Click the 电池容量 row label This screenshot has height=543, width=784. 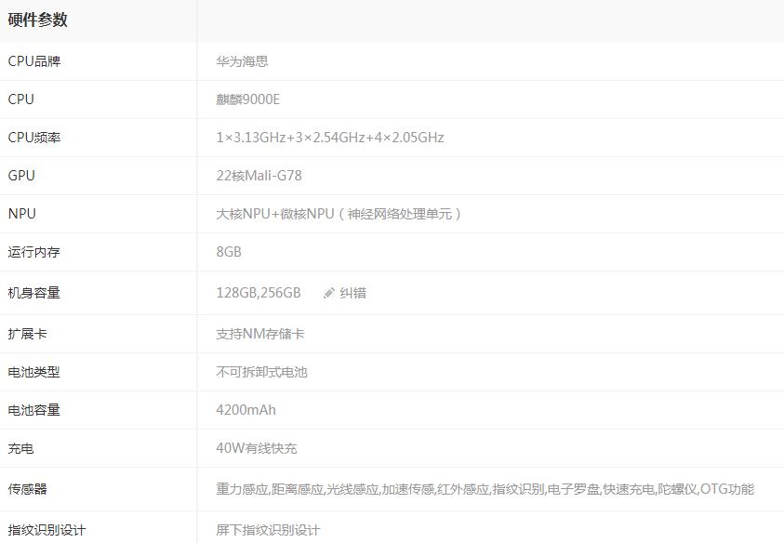(34, 410)
